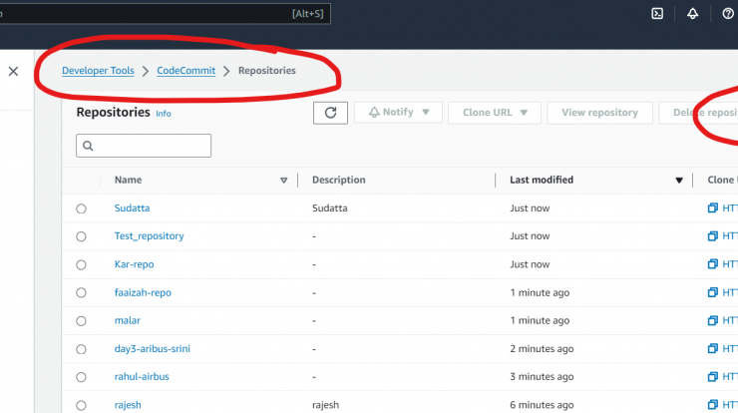
Task: Sort by the Name column arrow
Action: pos(284,181)
